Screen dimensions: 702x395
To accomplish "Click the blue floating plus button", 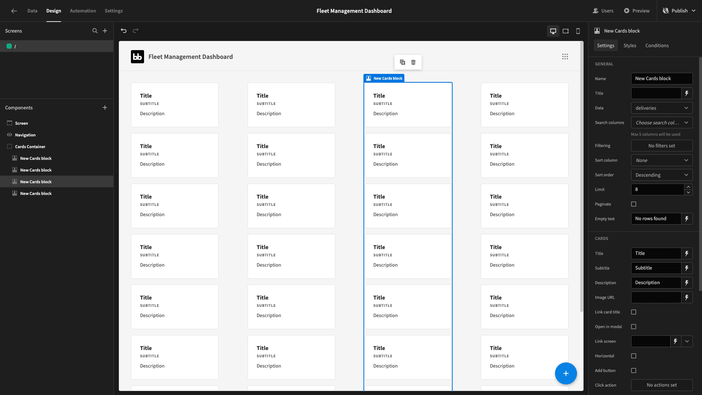I will (x=566, y=373).
